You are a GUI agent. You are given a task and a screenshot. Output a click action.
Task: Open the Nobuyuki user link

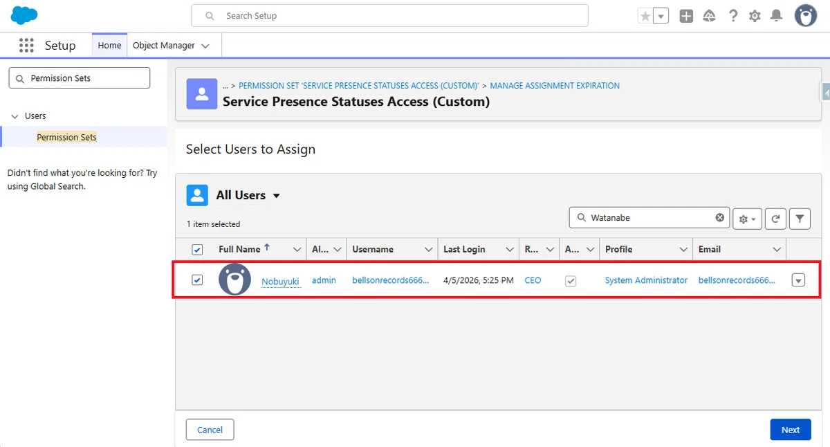click(281, 282)
